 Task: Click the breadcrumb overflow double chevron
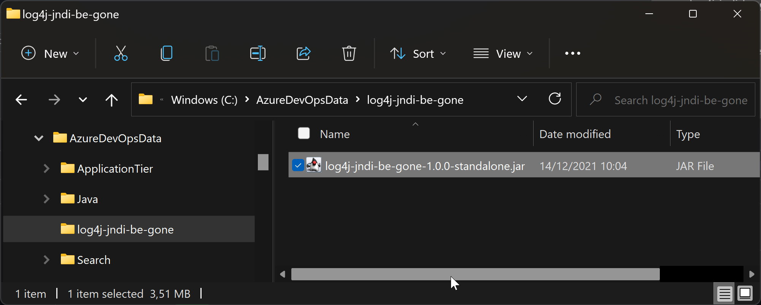click(x=162, y=100)
